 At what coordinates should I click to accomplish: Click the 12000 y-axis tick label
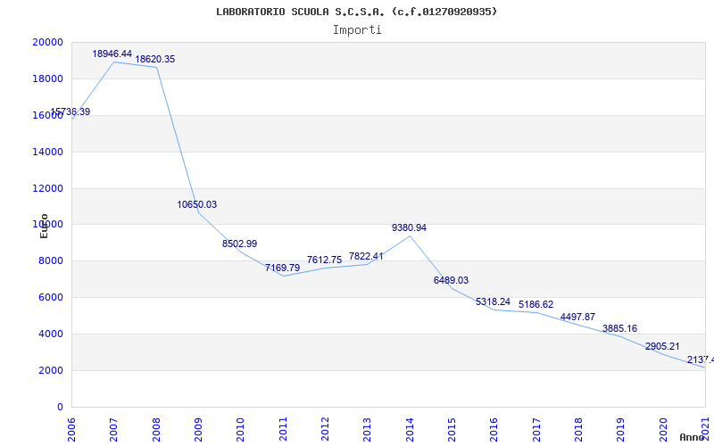[47, 188]
